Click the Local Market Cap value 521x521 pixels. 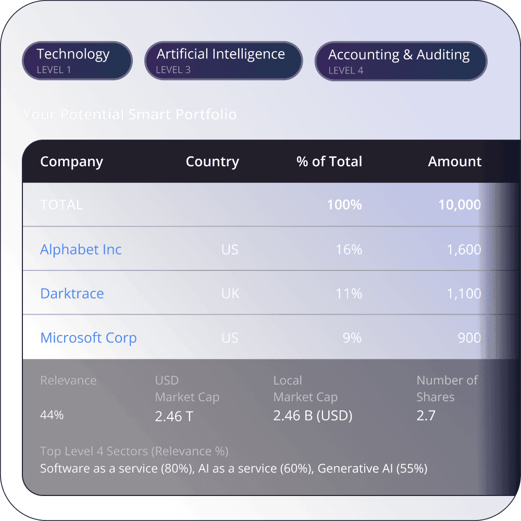point(313,416)
